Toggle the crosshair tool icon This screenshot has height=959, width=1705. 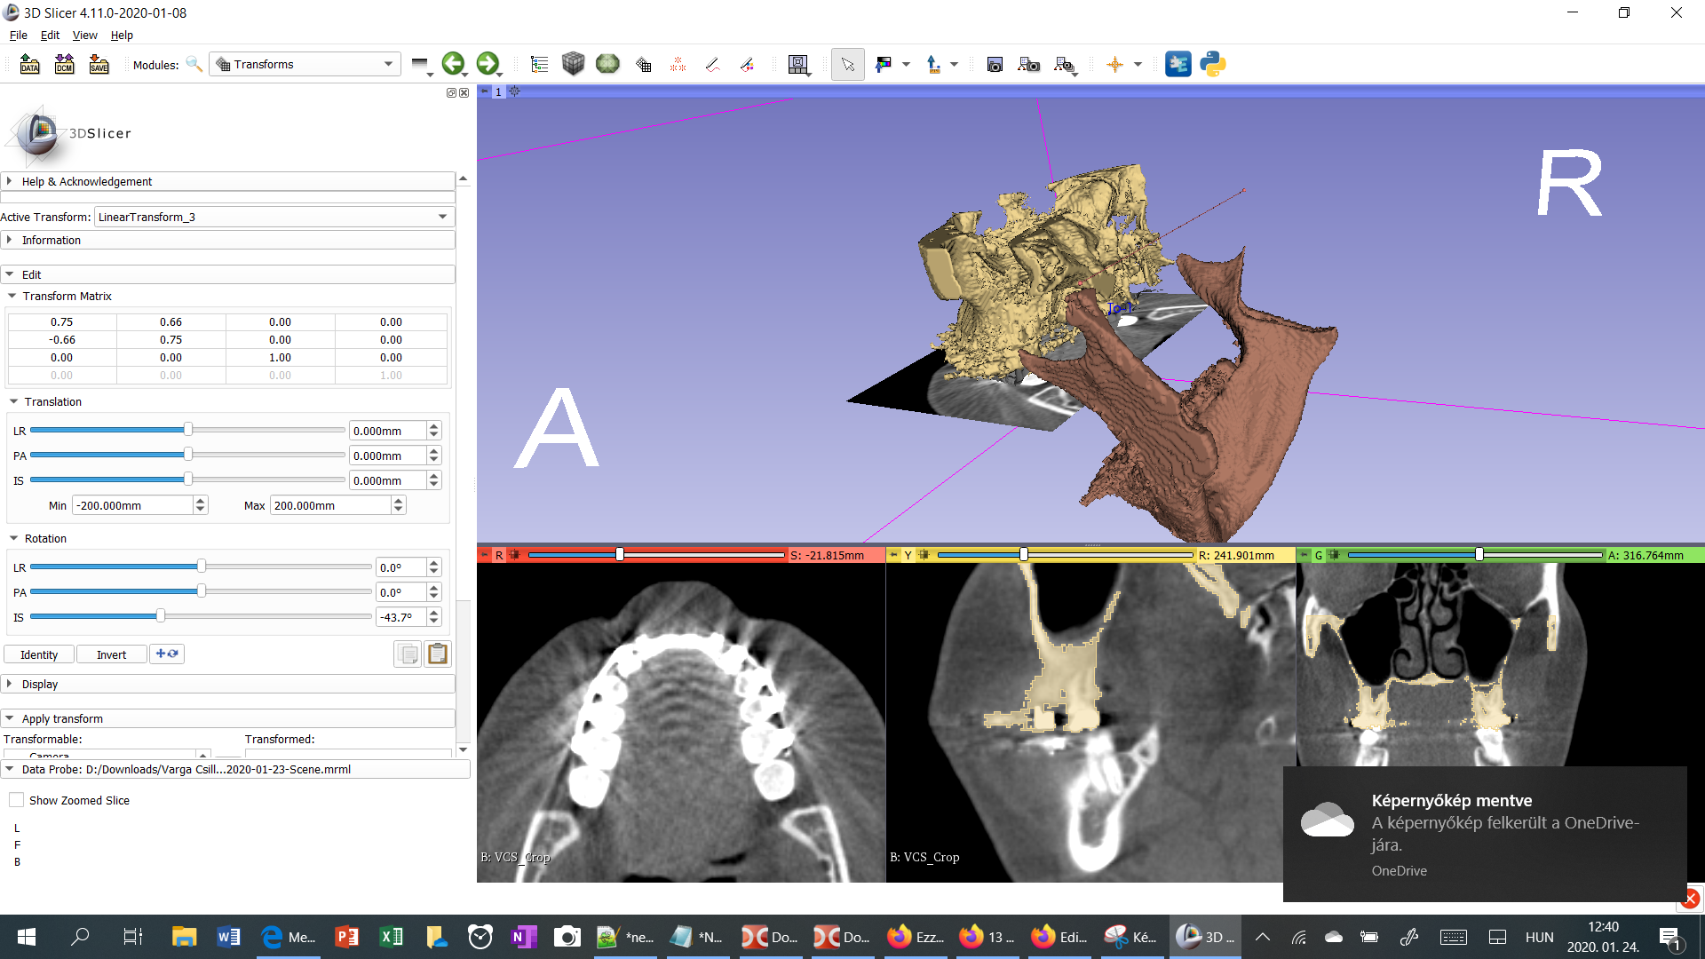[1116, 64]
